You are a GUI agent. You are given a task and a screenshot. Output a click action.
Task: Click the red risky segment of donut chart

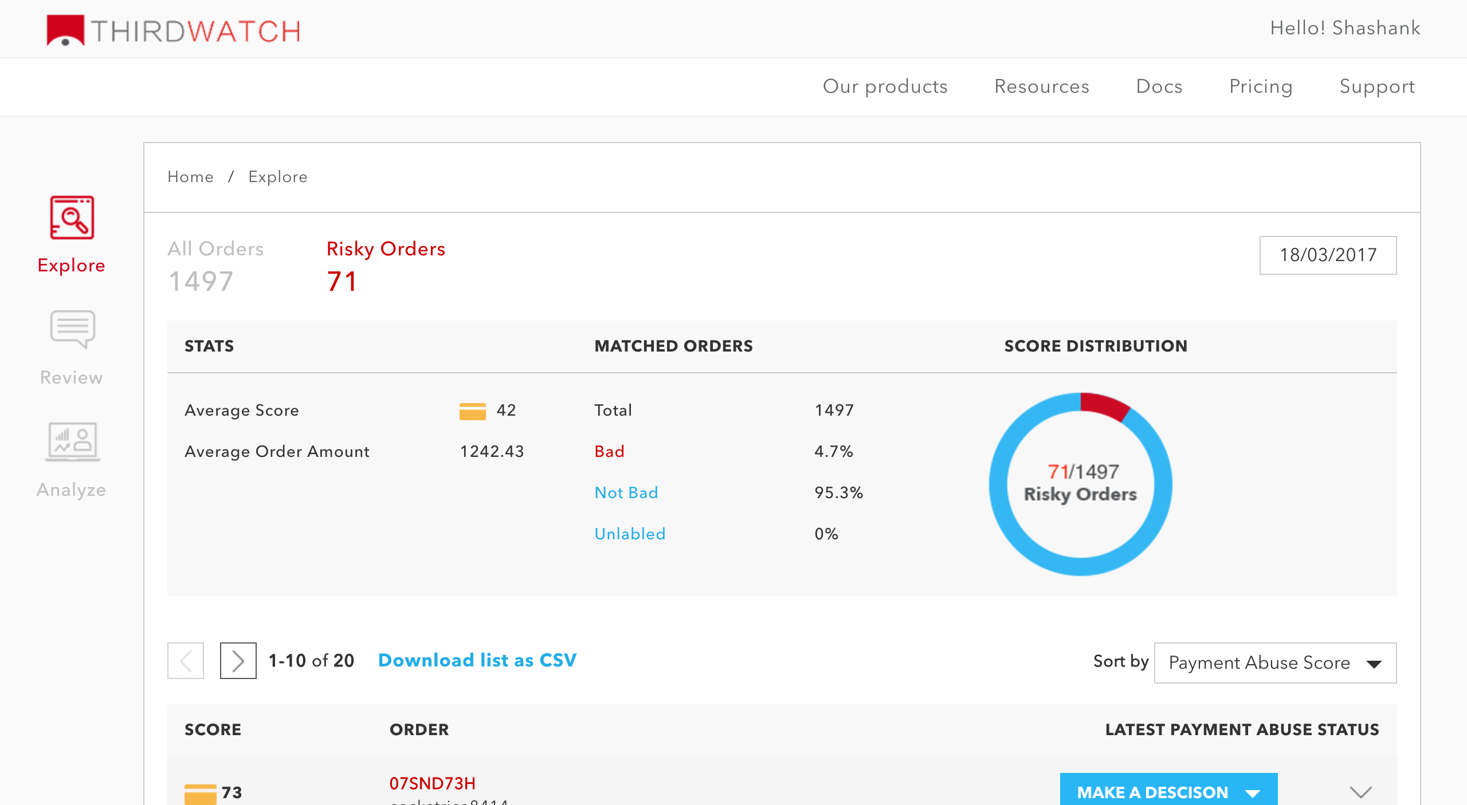(x=1104, y=405)
